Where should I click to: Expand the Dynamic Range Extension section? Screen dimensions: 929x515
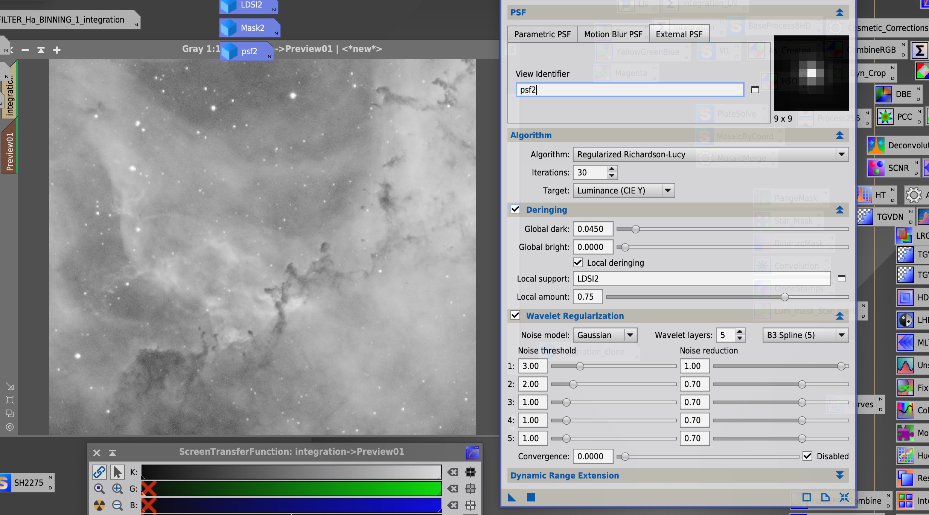[x=839, y=475]
